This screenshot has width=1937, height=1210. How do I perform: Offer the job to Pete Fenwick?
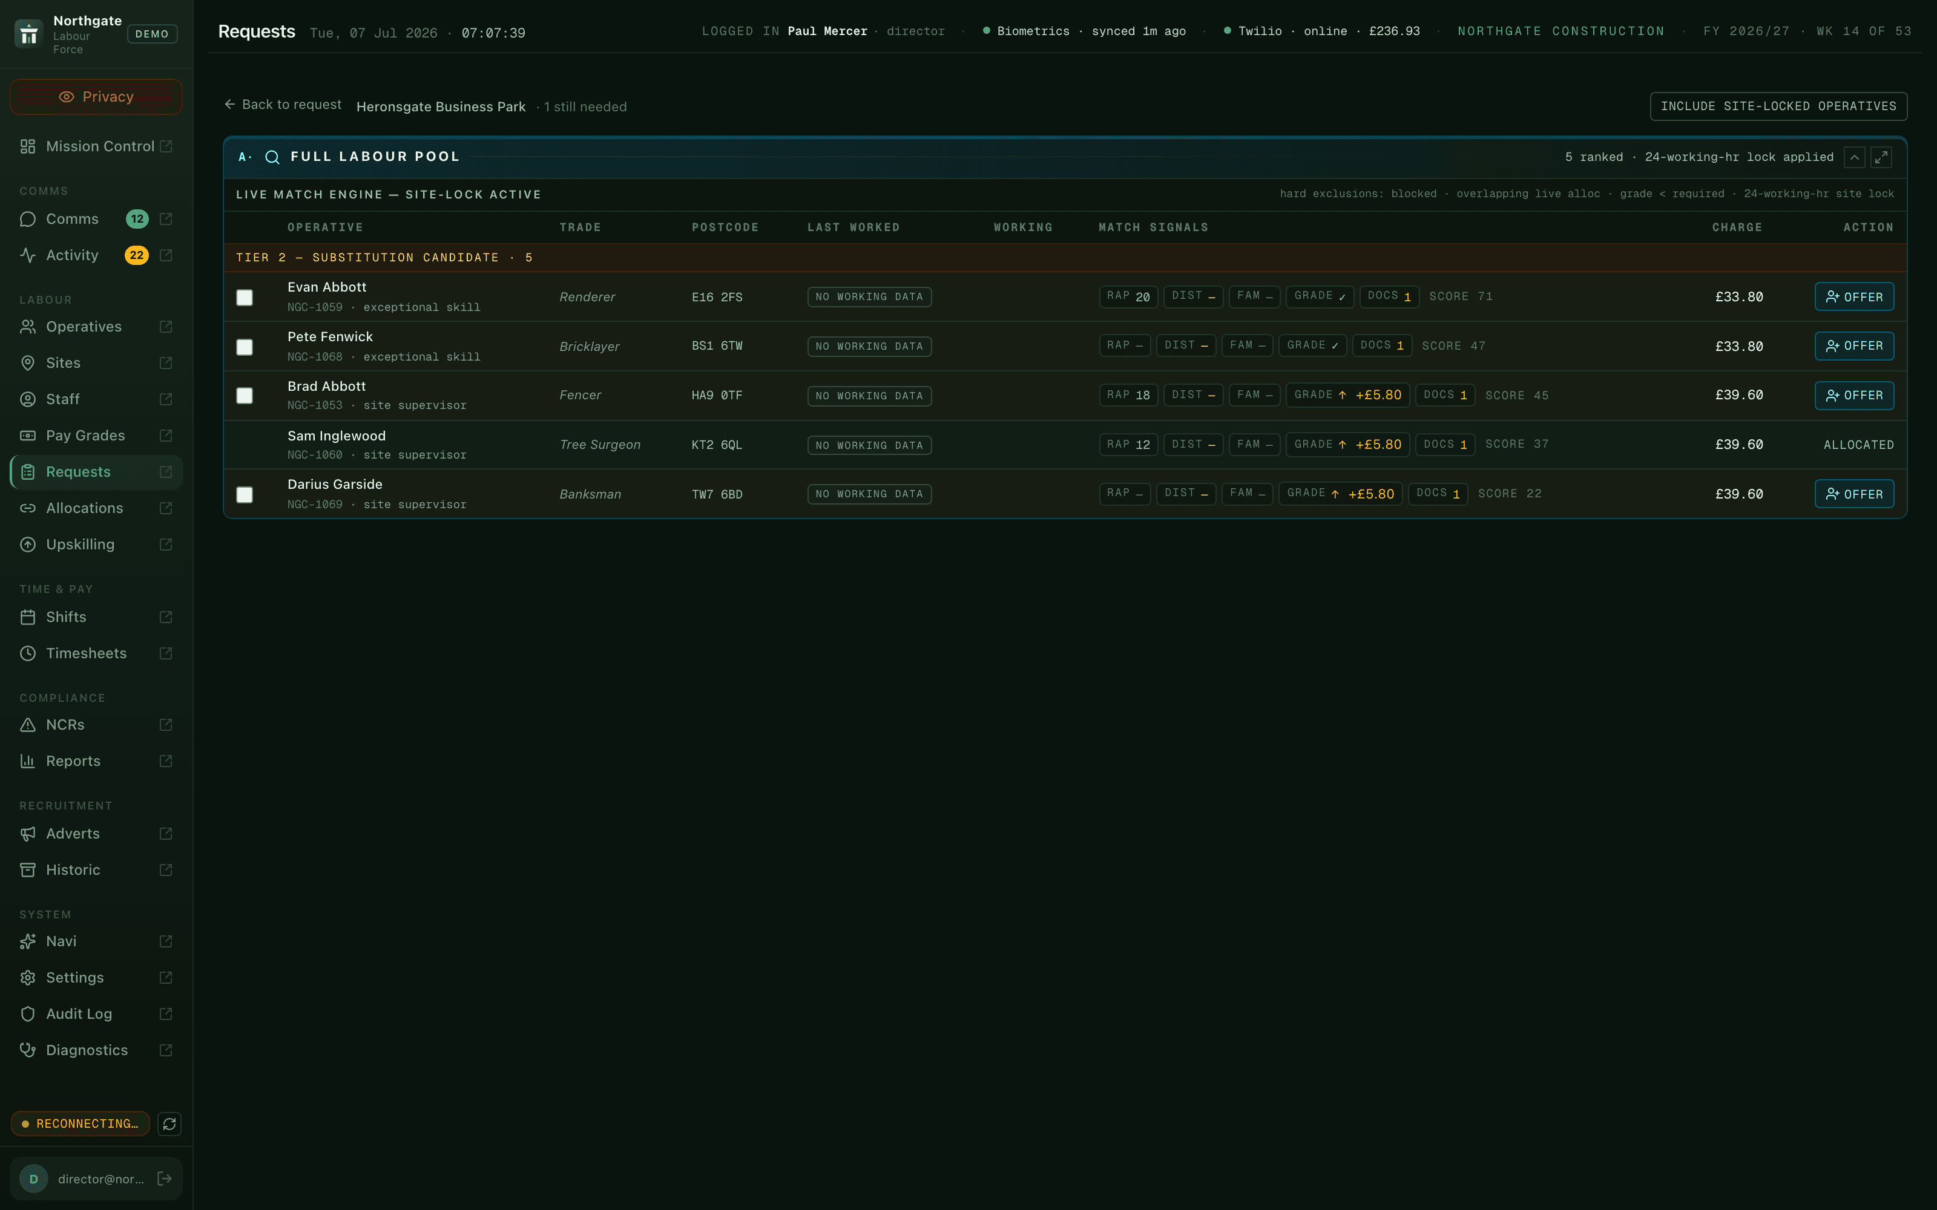1855,347
